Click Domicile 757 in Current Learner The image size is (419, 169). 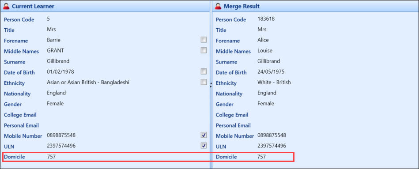[x=51, y=157]
